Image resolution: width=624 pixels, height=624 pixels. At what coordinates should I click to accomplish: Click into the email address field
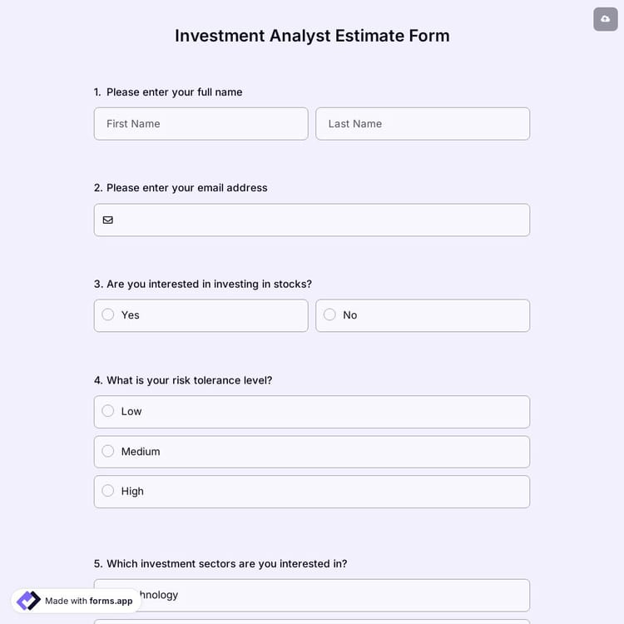(320, 220)
